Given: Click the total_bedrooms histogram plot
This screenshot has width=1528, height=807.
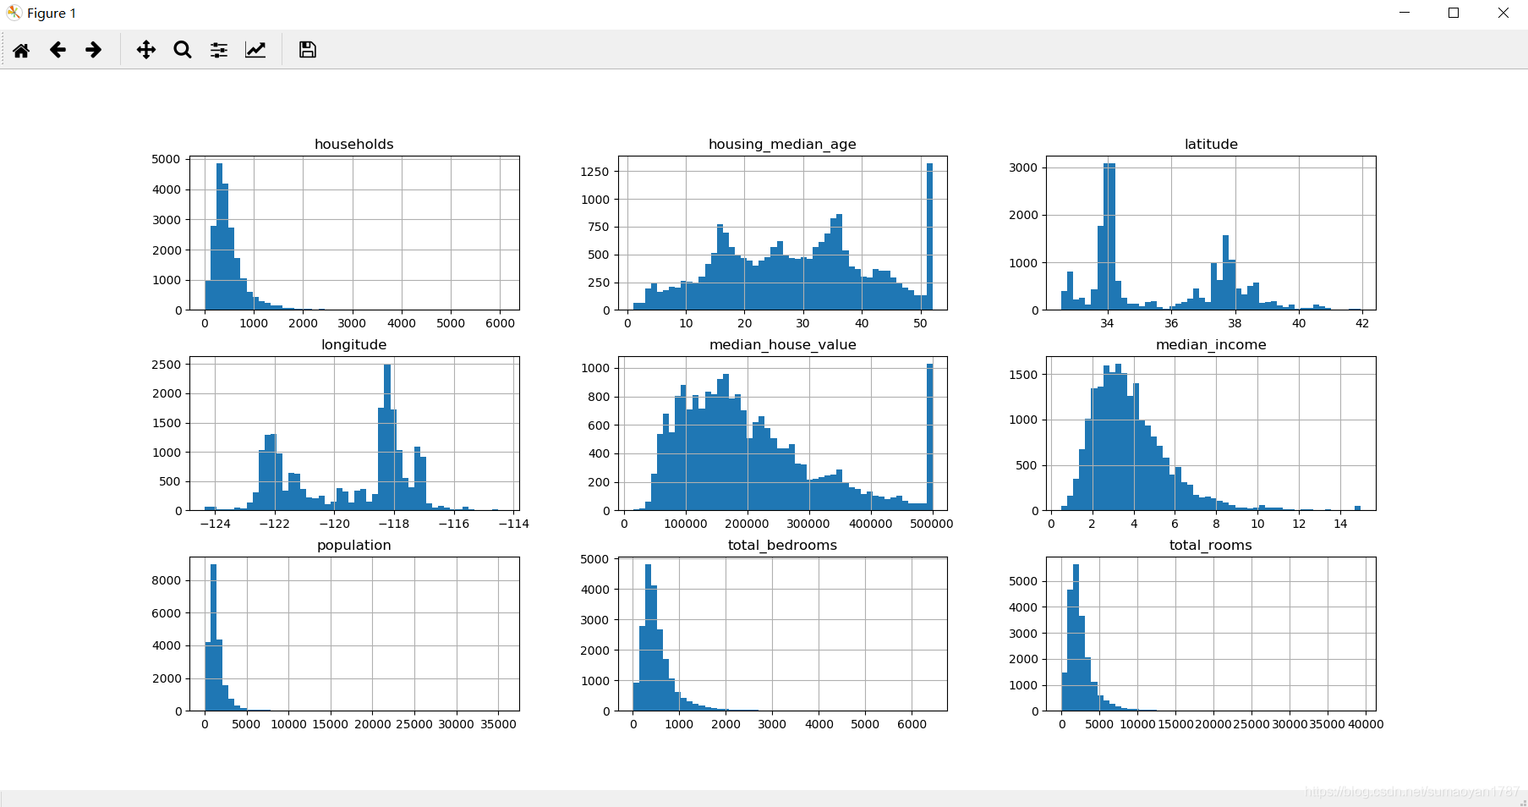Looking at the screenshot, I should [782, 634].
